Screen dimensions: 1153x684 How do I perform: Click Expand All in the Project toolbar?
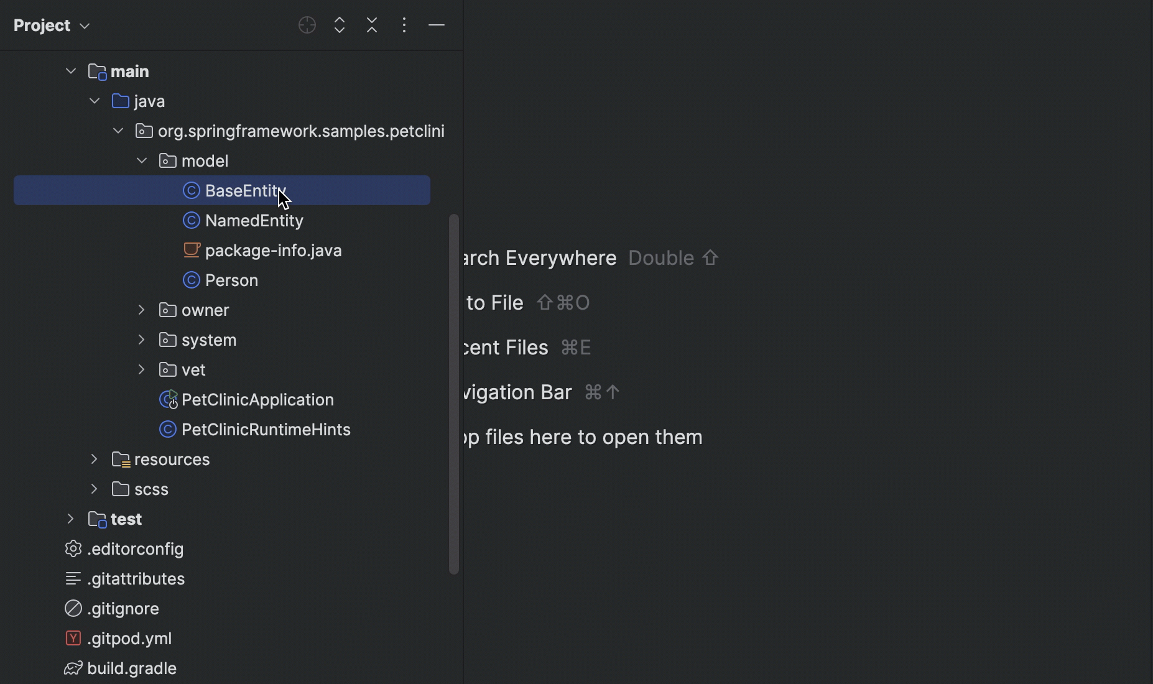click(340, 25)
